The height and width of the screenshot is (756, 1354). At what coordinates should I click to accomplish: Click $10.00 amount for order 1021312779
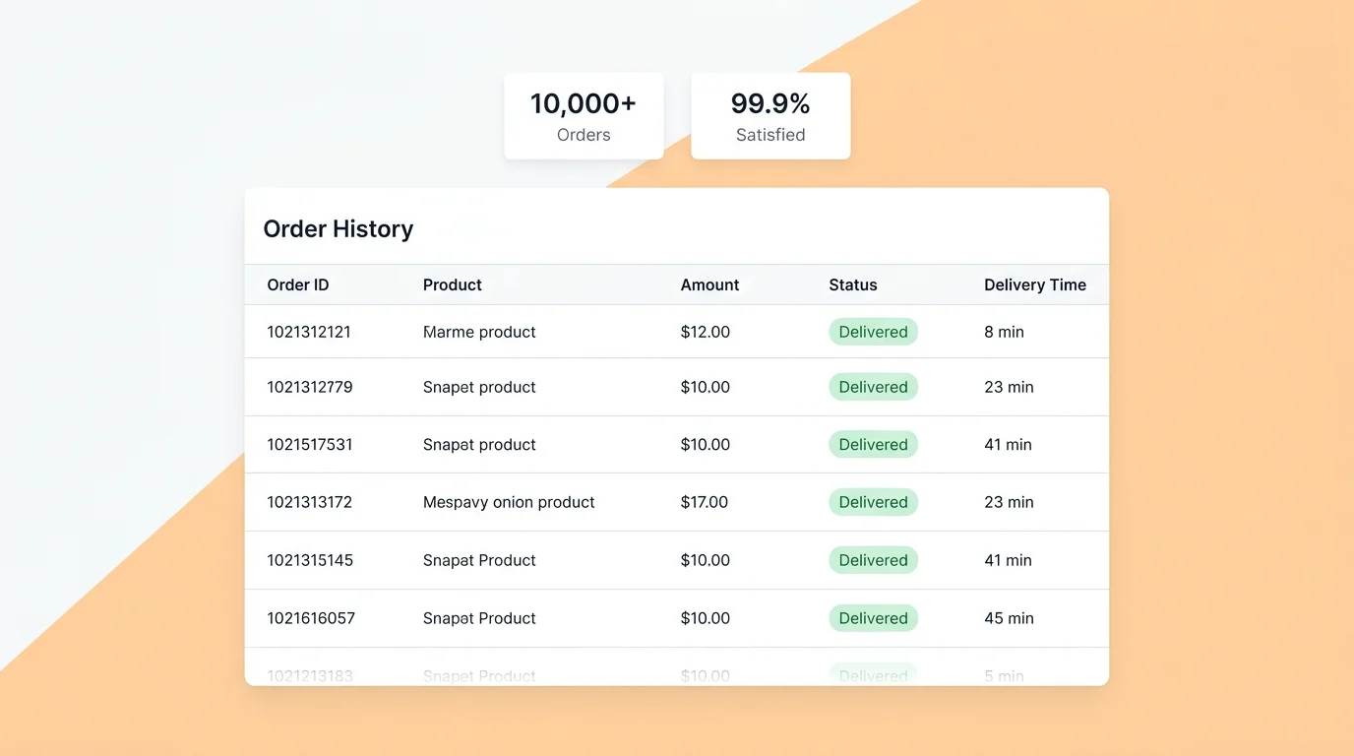[706, 387]
